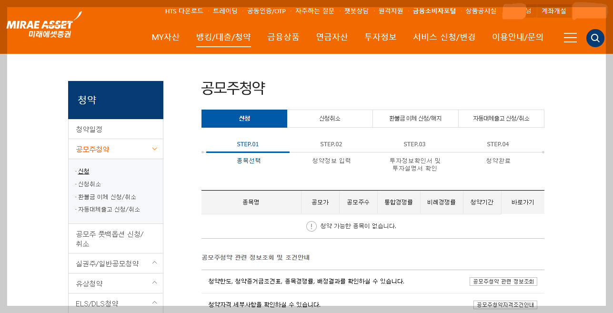Start a 챗봇상담 chat session
613x313 pixels.
click(357, 10)
